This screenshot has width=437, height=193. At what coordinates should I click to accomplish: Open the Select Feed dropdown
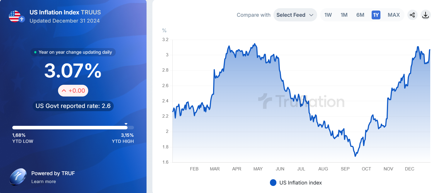[295, 15]
